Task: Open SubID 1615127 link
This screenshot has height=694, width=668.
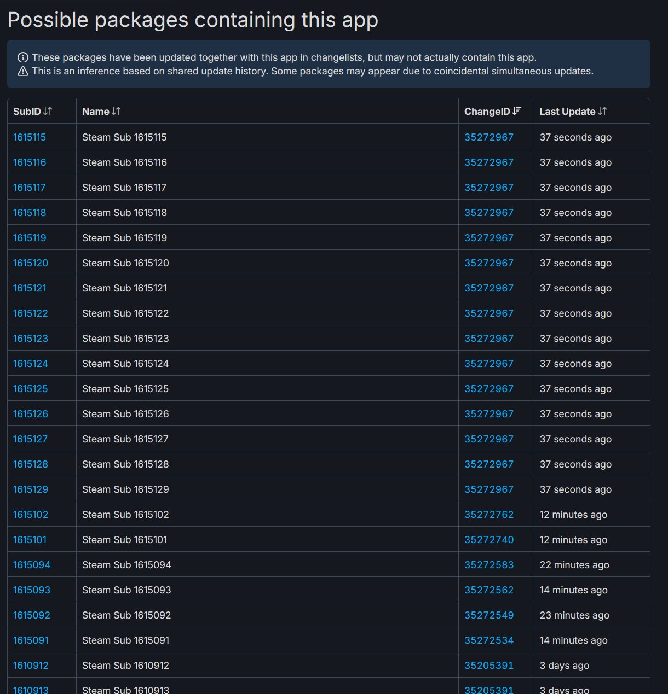Action: point(30,439)
